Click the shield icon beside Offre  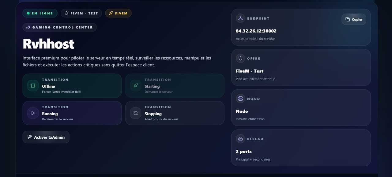(240, 58)
